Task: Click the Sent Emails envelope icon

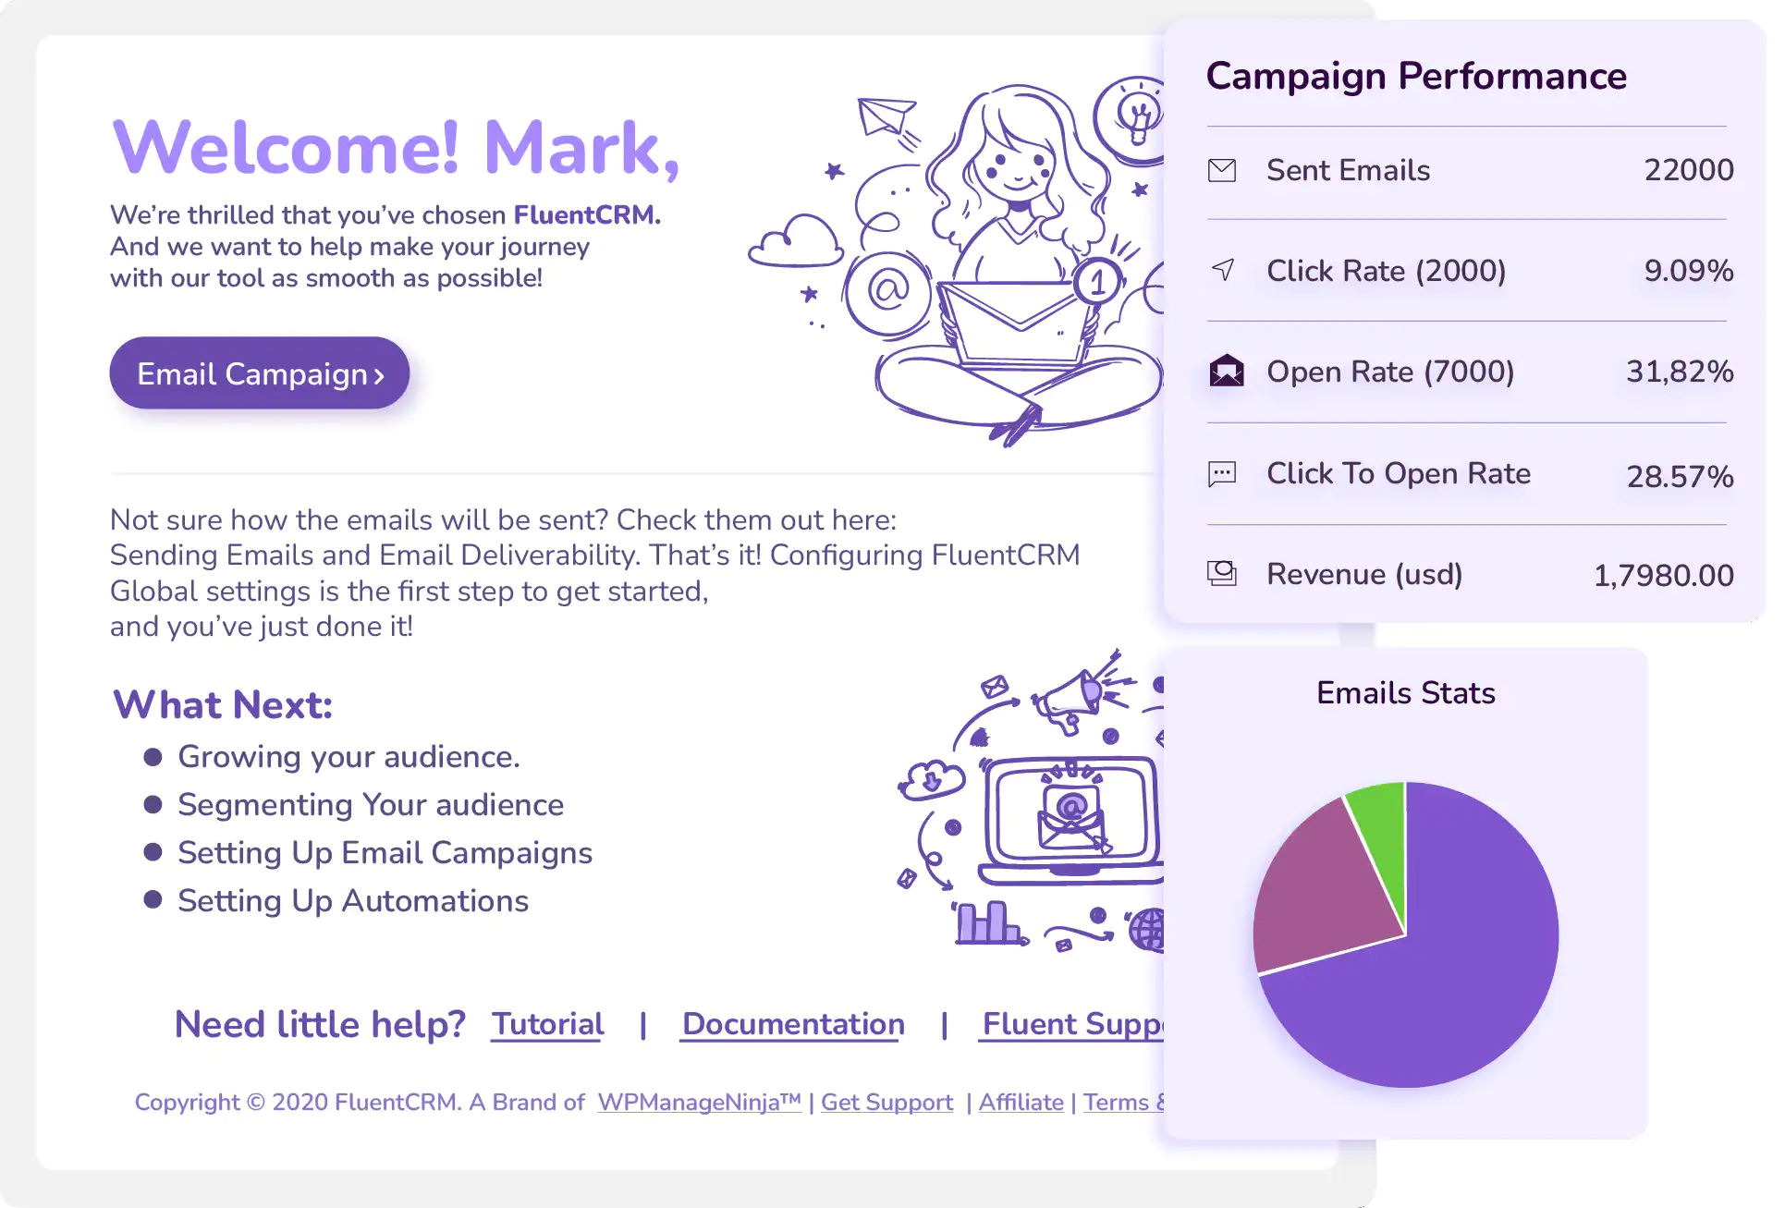Action: coord(1221,170)
